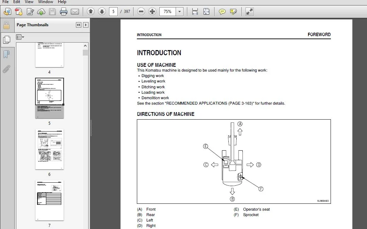
Task: Click the thumbnails scrollbar up arrow
Action: (x=85, y=46)
